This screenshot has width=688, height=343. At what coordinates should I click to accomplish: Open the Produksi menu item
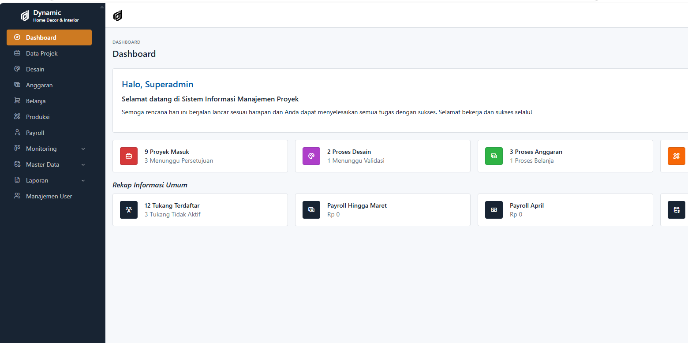coord(49,117)
